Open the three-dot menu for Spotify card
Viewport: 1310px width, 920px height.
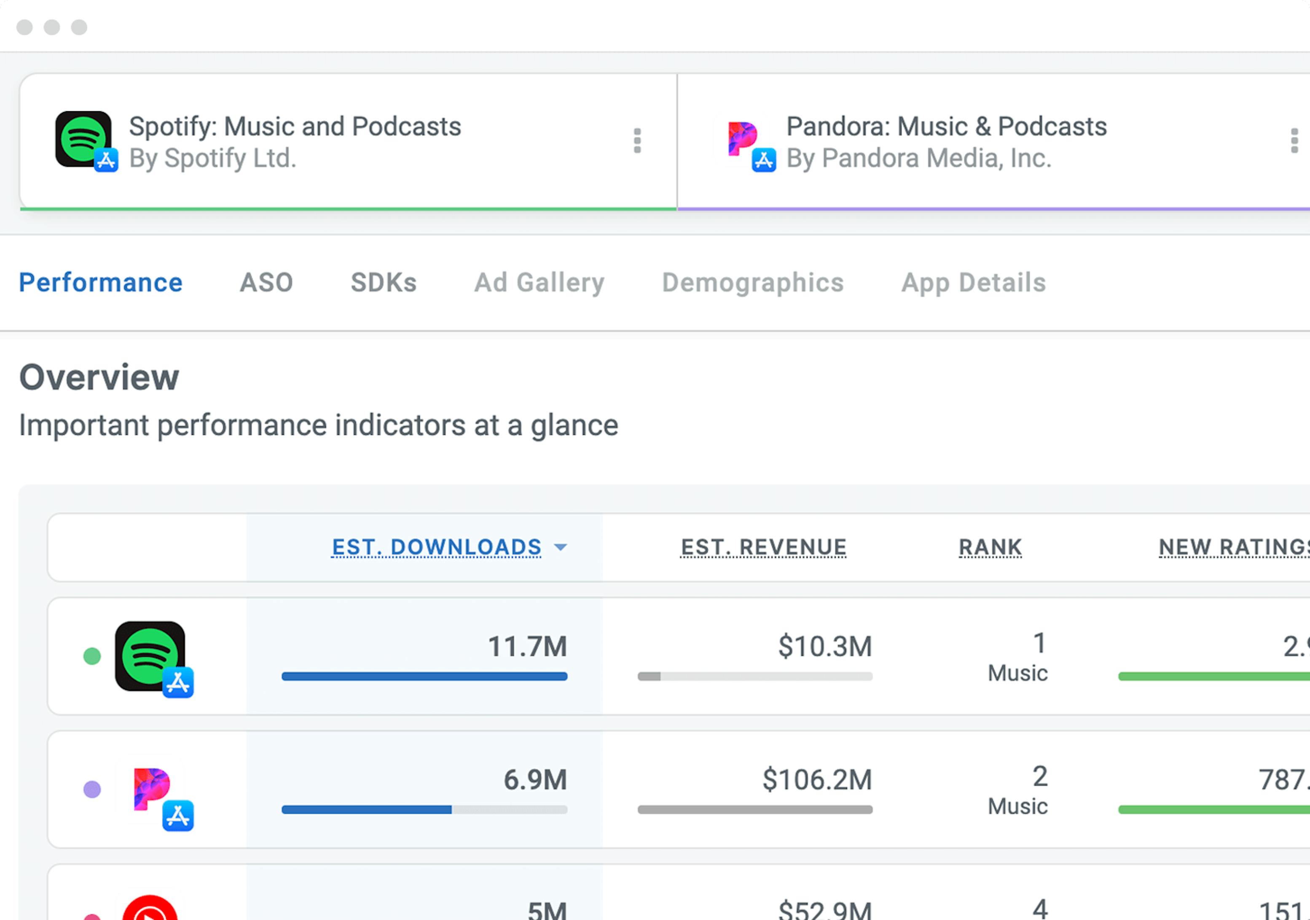point(637,140)
